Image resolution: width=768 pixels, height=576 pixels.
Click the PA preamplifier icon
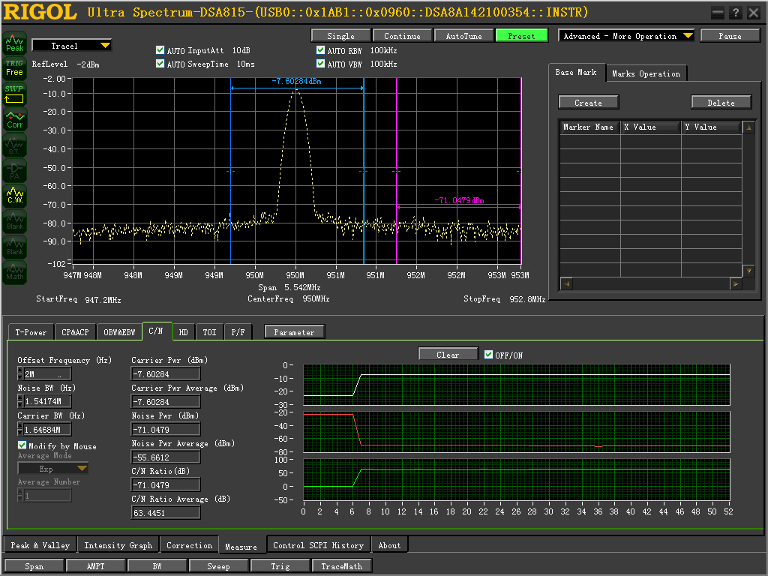(x=14, y=170)
